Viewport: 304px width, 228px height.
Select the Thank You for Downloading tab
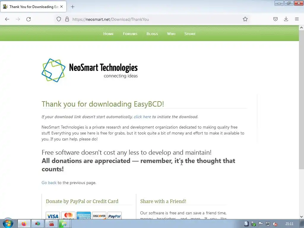click(33, 7)
